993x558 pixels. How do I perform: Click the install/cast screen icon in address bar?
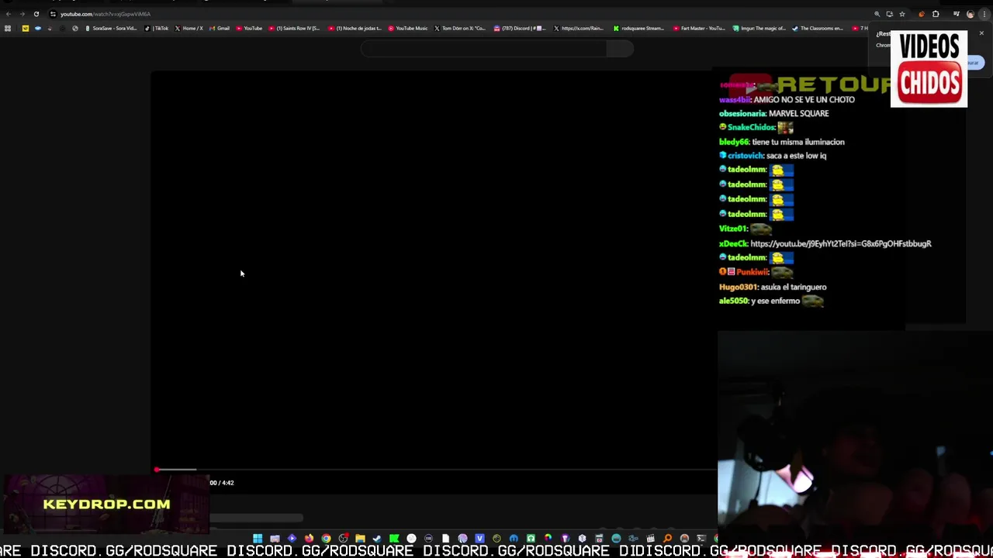tap(890, 14)
